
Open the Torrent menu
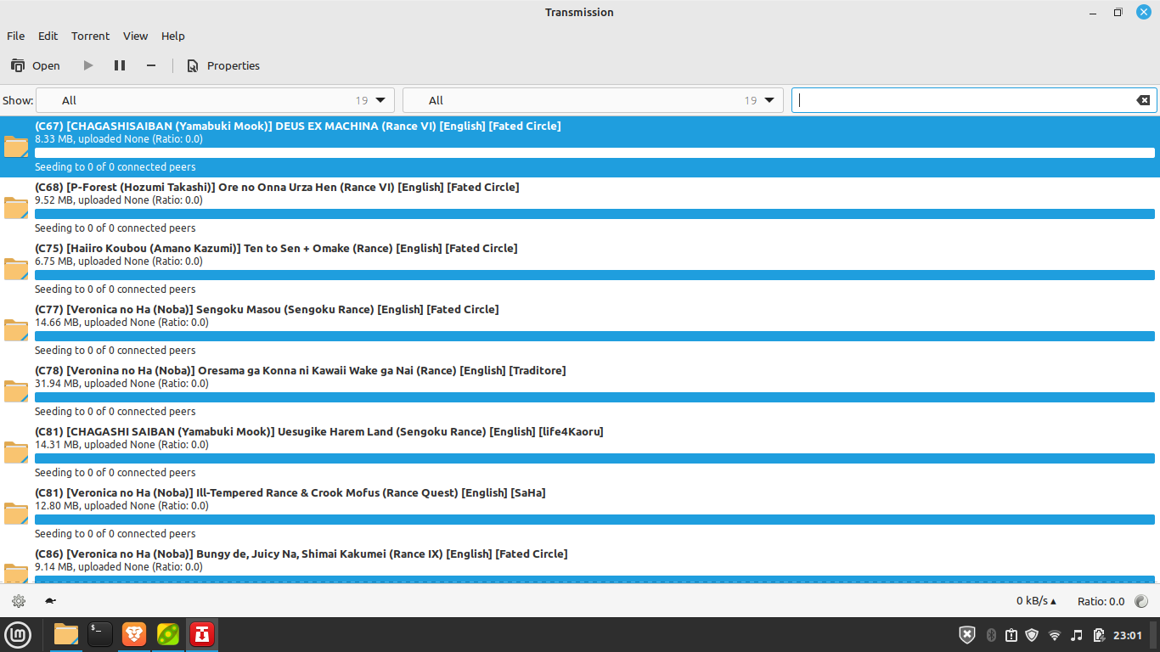click(x=91, y=36)
